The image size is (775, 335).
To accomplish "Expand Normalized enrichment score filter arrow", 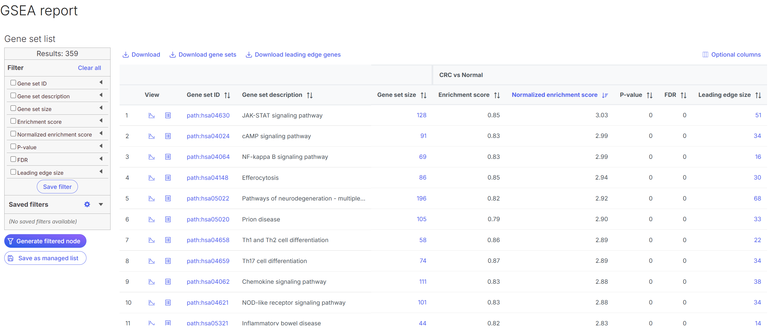I will pos(101,133).
